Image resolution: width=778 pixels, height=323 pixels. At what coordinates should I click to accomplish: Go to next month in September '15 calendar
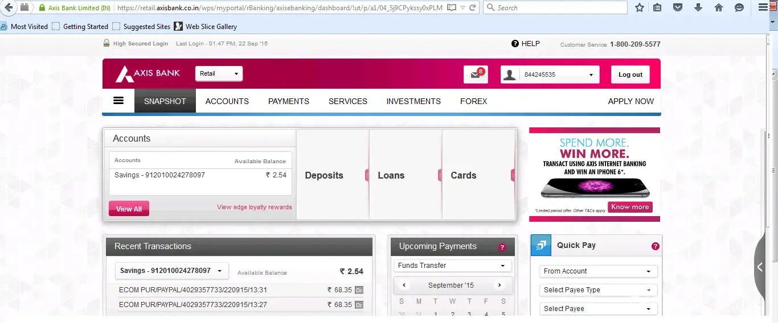pyautogui.click(x=499, y=285)
